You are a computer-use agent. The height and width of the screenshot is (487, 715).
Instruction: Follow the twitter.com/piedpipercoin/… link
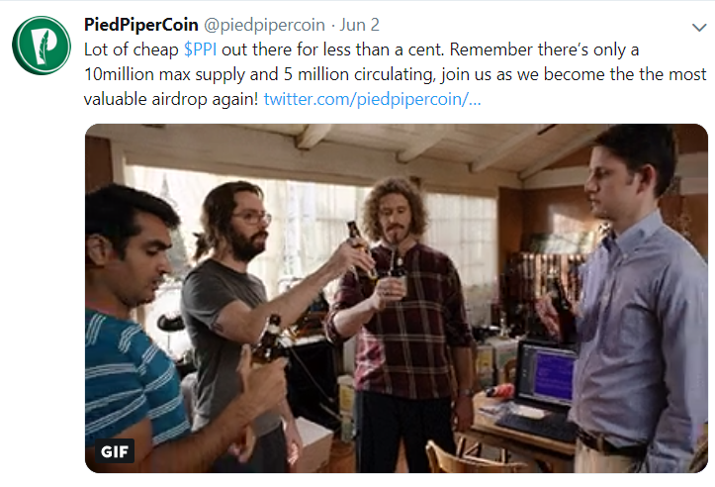[372, 99]
